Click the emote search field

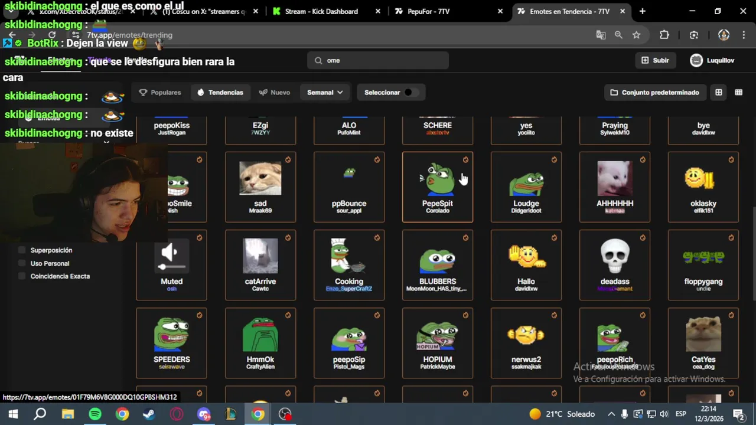[x=378, y=60]
